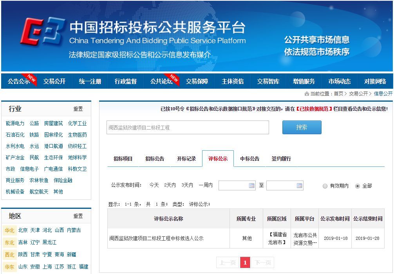Click the 上一页 pagination button
Viewport: 394px width, 274px height.
click(228, 263)
